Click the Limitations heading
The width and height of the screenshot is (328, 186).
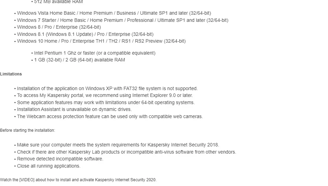pyautogui.click(x=11, y=74)
